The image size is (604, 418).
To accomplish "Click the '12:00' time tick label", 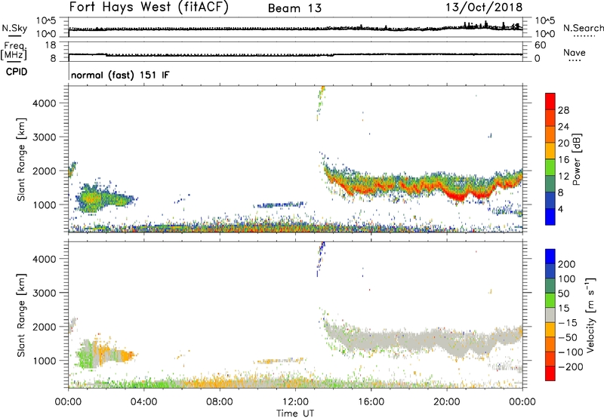I will point(295,402).
